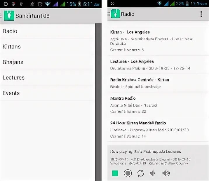This screenshot has height=181, width=209.
Task: Tap the alarm clock status bar icon
Action: pyautogui.click(x=40, y=4)
